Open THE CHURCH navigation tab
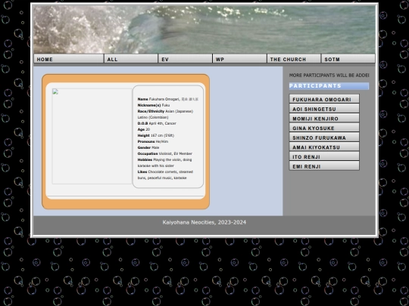 click(294, 59)
